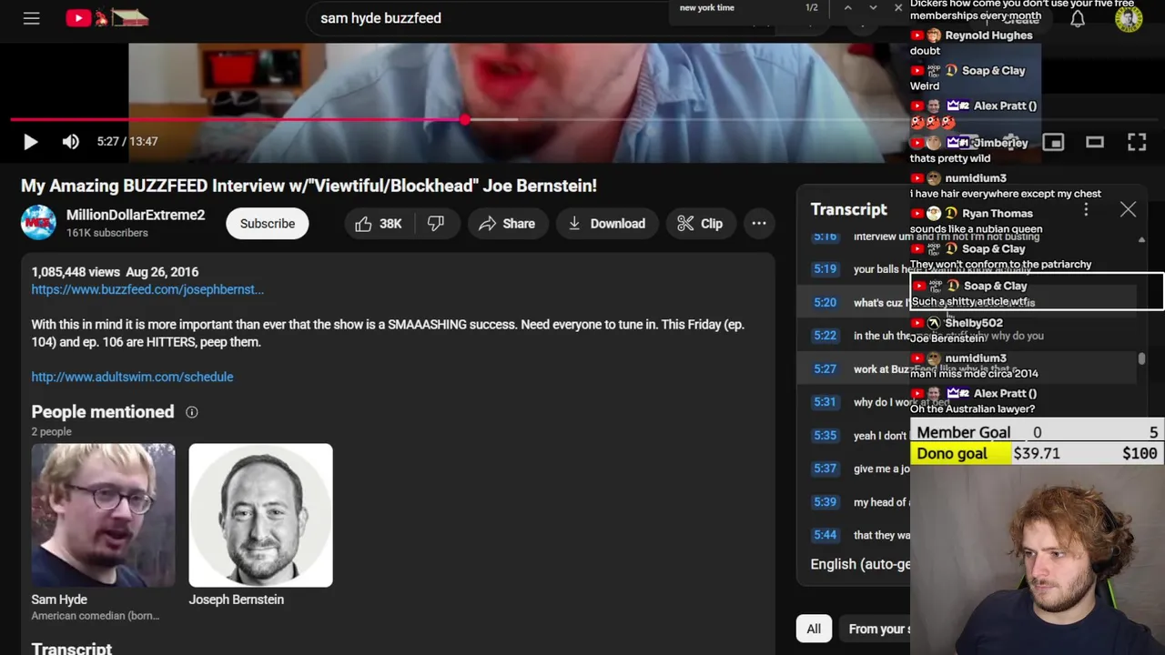Jump to transcript timestamp 5:35
The width and height of the screenshot is (1165, 655).
[825, 436]
